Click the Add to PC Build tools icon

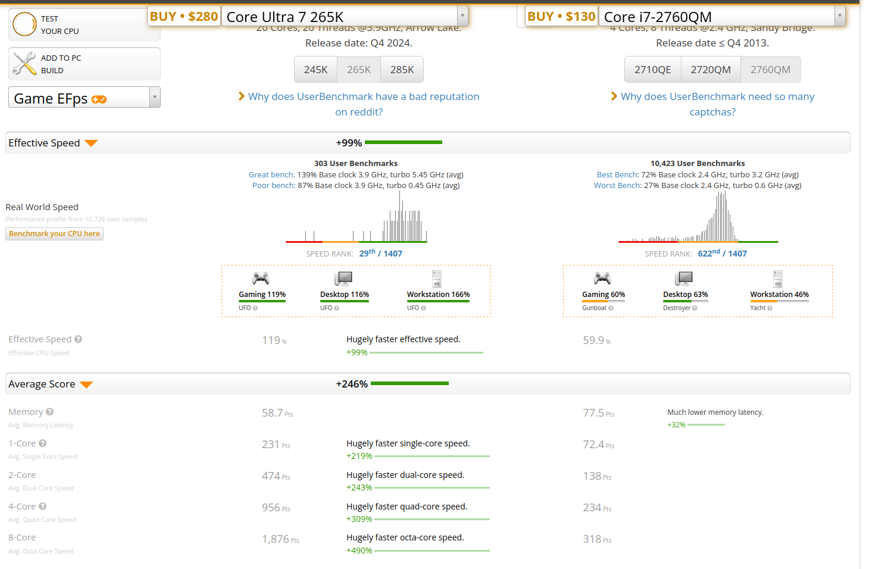(x=24, y=64)
